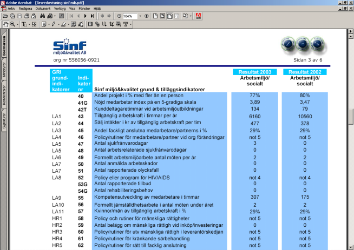Select the Article tool
This screenshot has width=354, height=250.
(x=104, y=24)
